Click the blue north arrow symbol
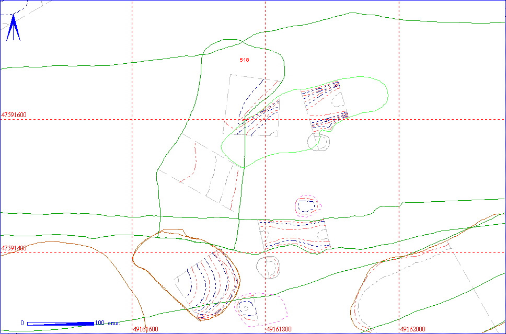This screenshot has width=506, height=334. click(x=13, y=28)
